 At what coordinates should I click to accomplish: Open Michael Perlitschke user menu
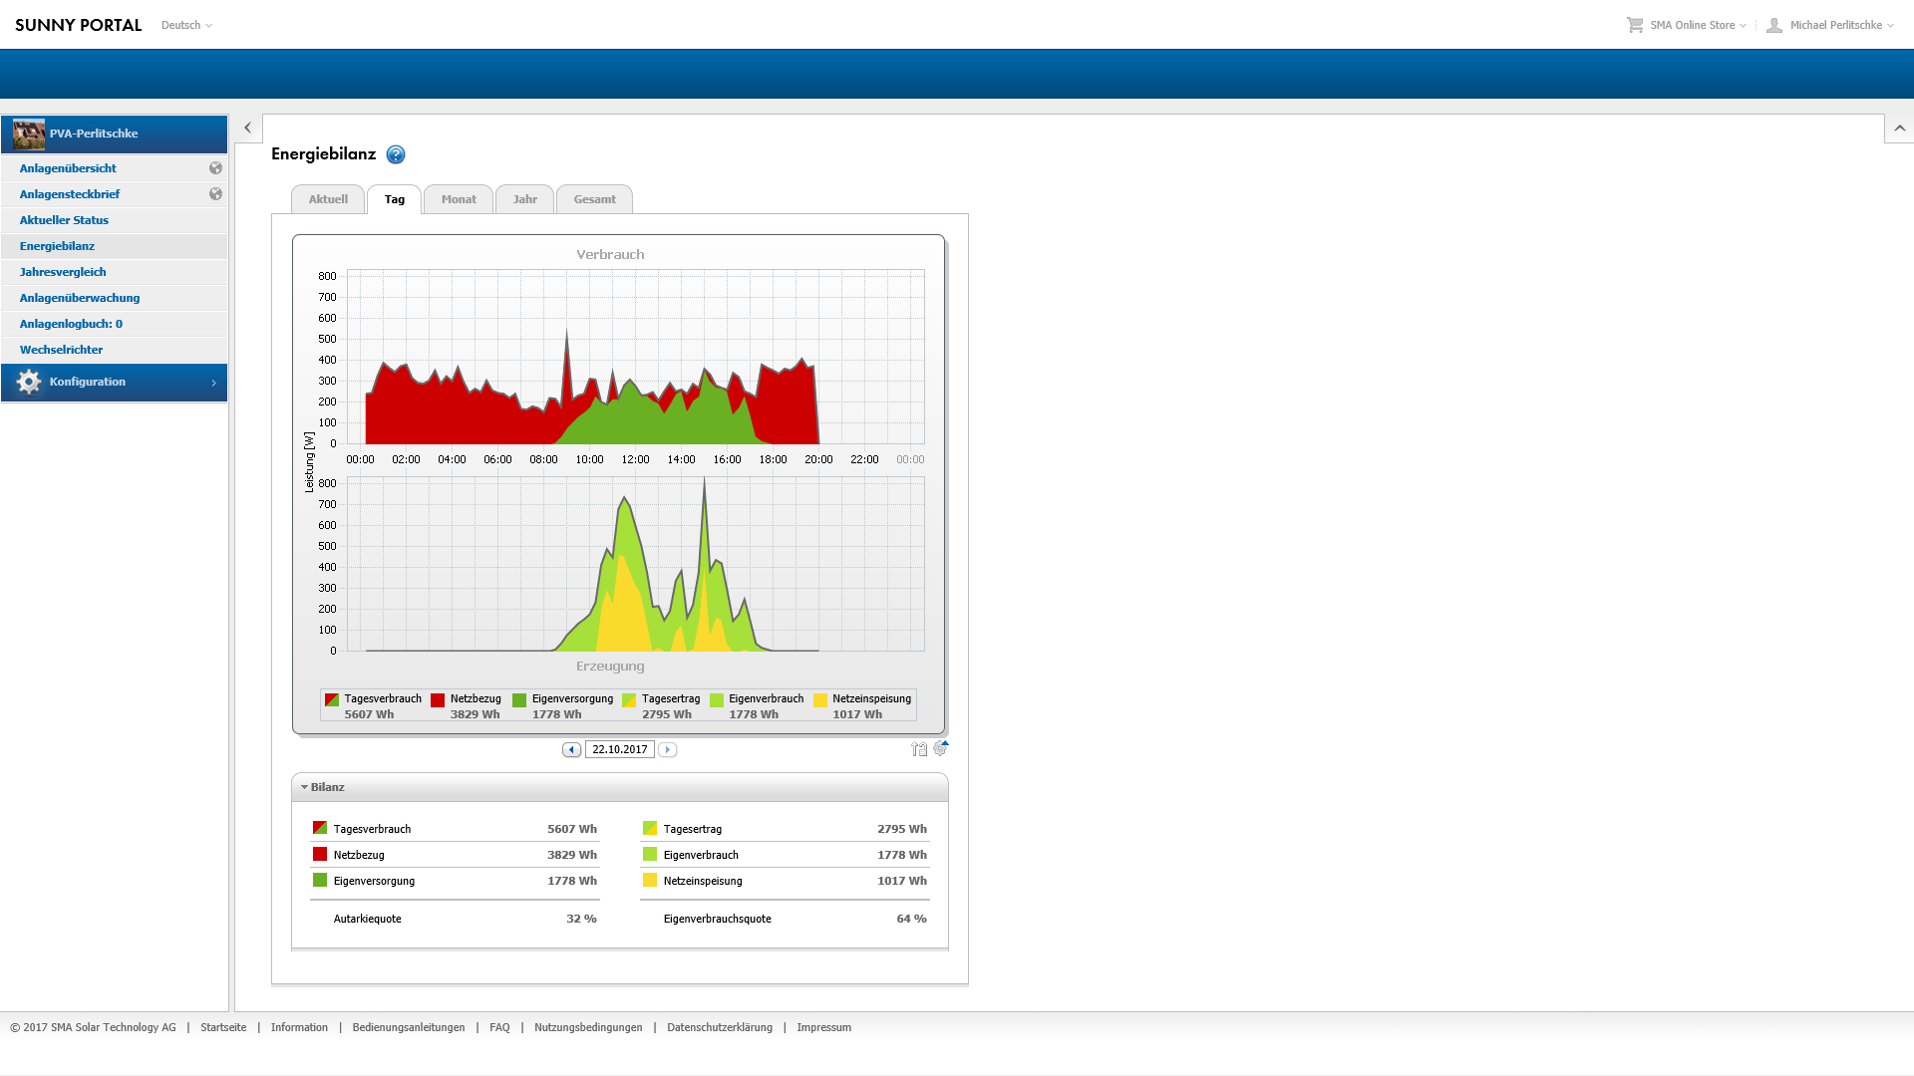(1835, 25)
